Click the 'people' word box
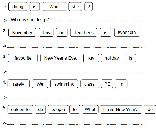The image size is (156, 131). [x=58, y=109]
